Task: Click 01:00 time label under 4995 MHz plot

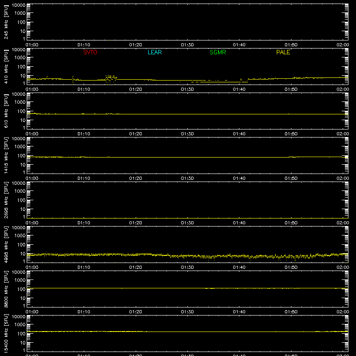Action: point(32,267)
